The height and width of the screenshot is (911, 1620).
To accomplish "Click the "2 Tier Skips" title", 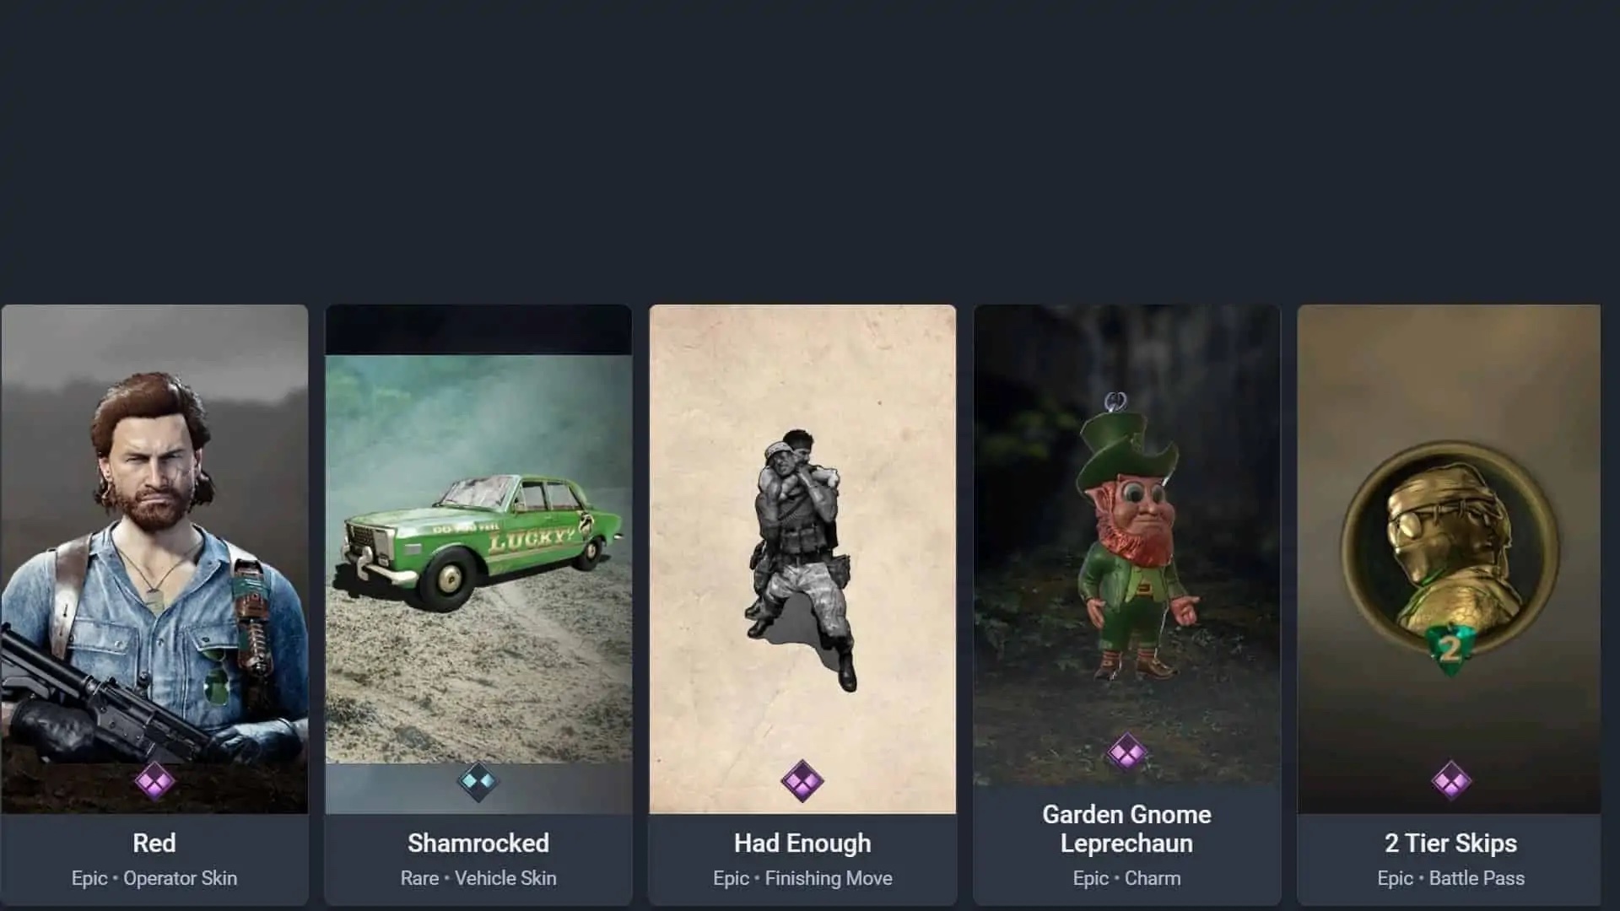I will coord(1450,843).
